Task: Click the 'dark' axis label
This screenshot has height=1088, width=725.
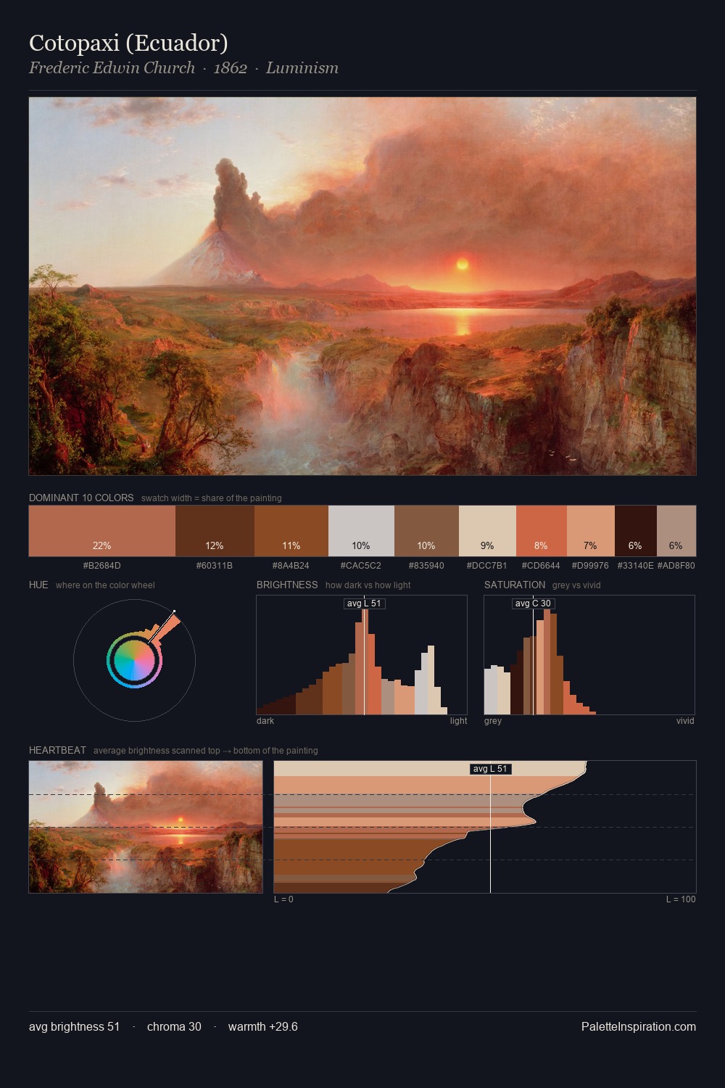Action: coord(265,721)
